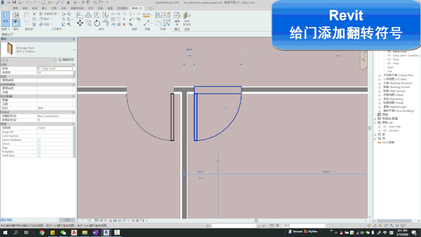Open WeChat from the taskbar
421x237 pixels.
pos(63,232)
